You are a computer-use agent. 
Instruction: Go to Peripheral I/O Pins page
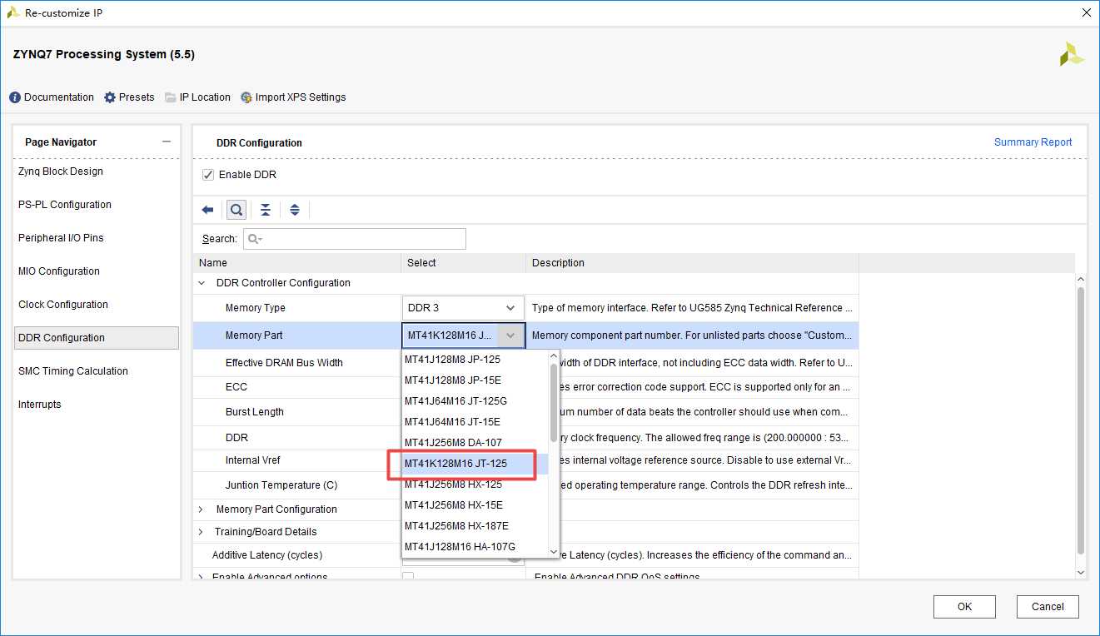click(x=61, y=238)
